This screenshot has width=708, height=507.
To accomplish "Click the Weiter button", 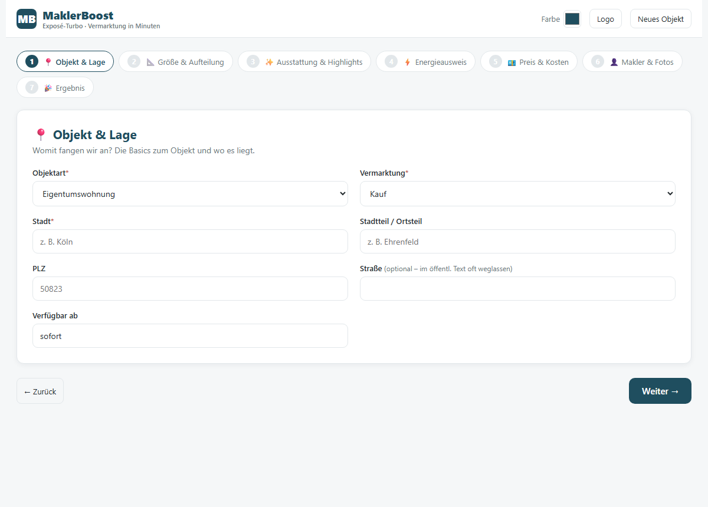I will tap(660, 391).
